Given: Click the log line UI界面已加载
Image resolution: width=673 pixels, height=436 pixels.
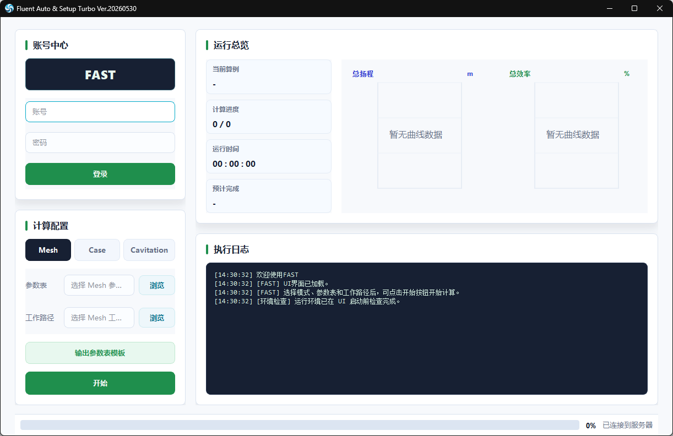Looking at the screenshot, I should (272, 284).
